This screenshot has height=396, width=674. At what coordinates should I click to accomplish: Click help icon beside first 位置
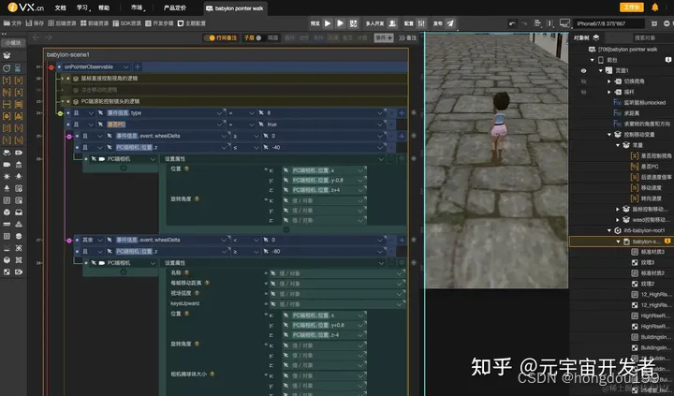[186, 169]
